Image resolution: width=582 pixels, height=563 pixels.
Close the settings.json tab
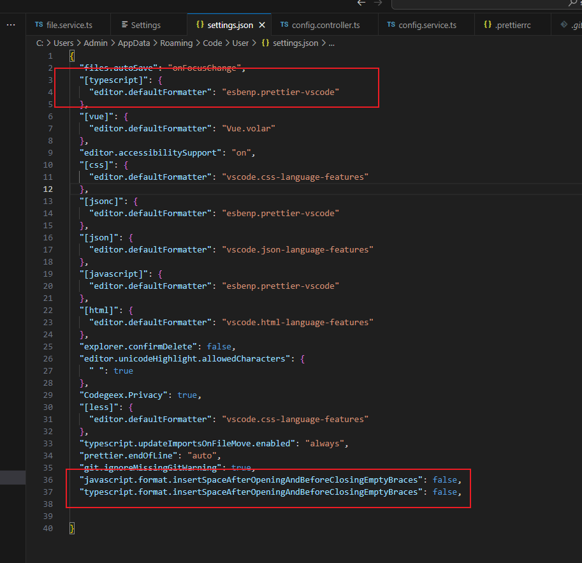[x=261, y=24]
